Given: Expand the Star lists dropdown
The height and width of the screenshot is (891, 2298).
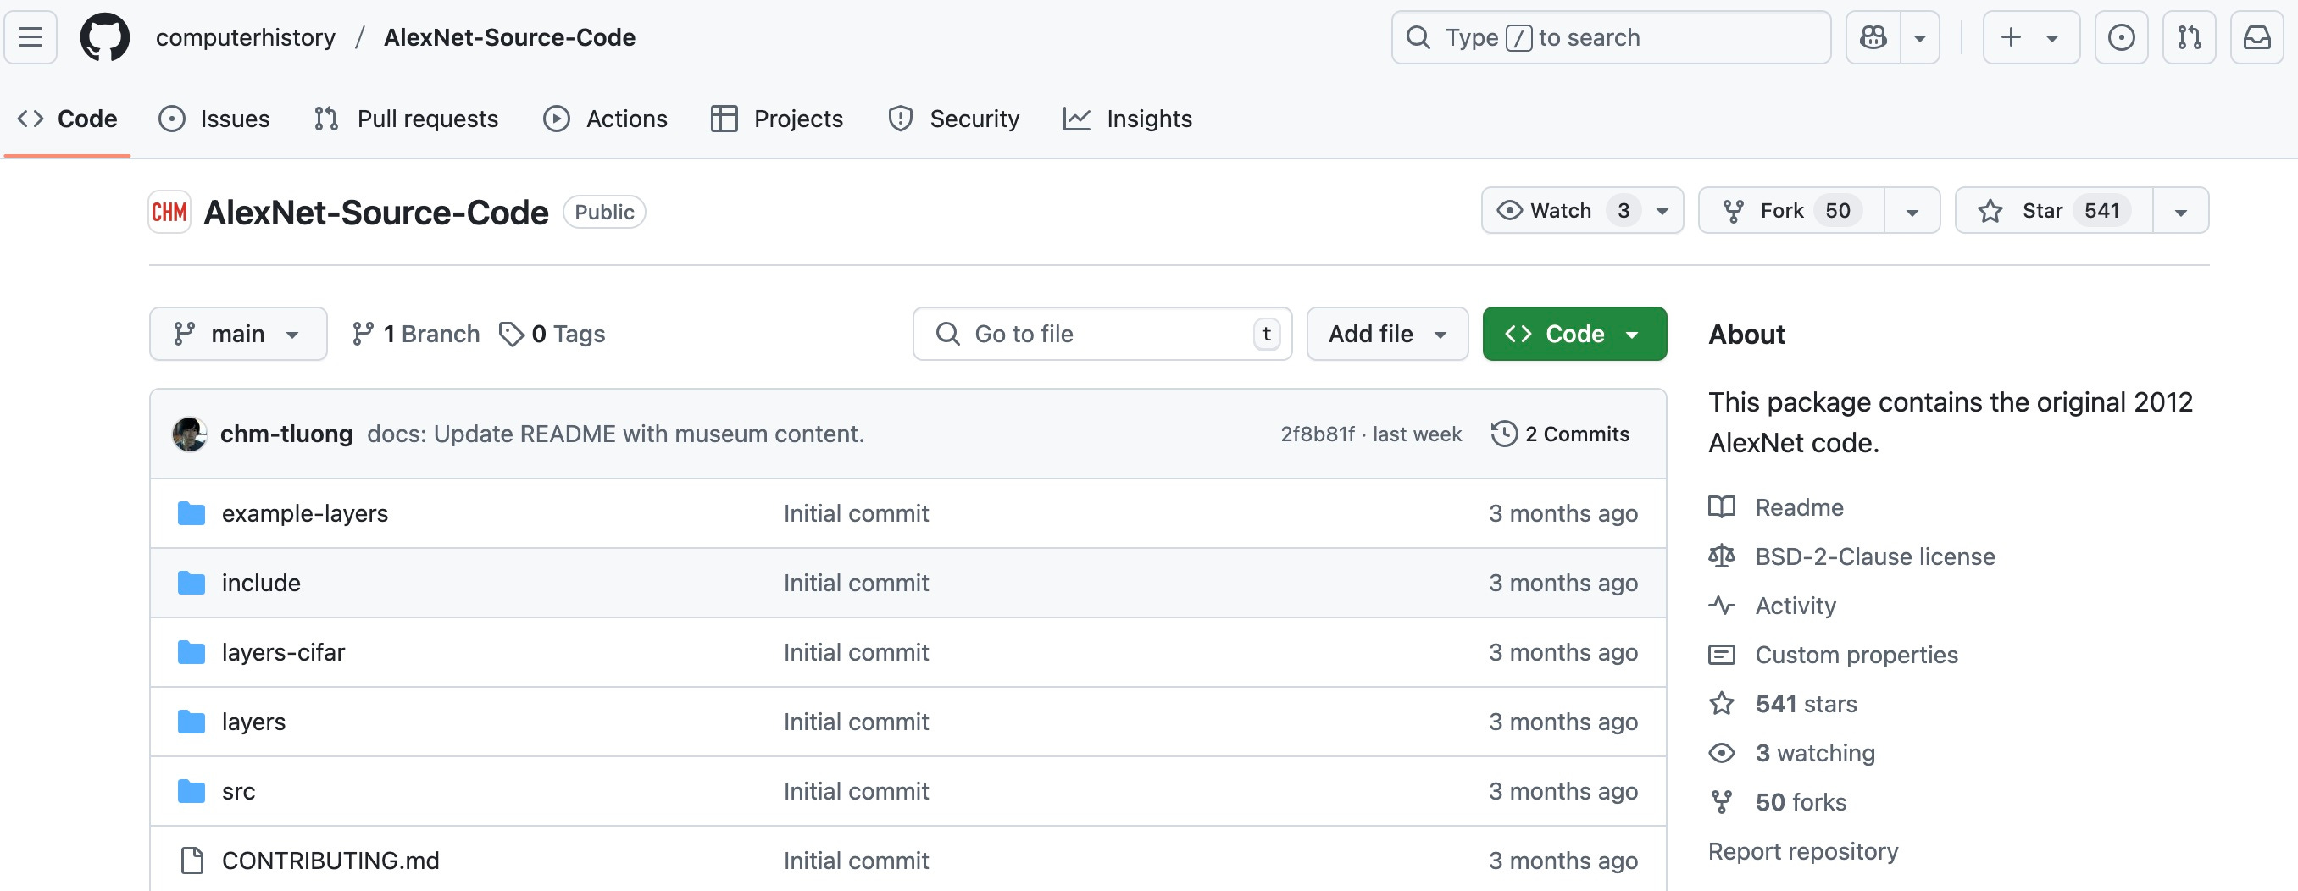Looking at the screenshot, I should pyautogui.click(x=2180, y=212).
